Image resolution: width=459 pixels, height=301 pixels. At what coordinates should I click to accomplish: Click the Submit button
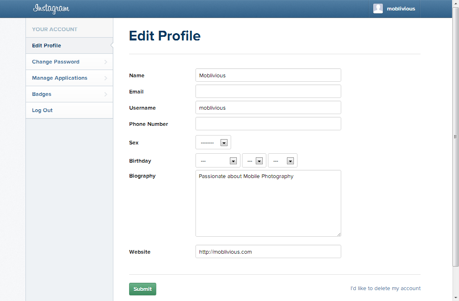tap(142, 289)
